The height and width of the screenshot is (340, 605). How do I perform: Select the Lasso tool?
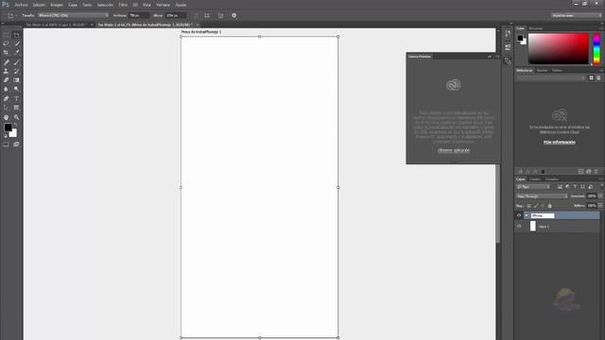point(7,43)
